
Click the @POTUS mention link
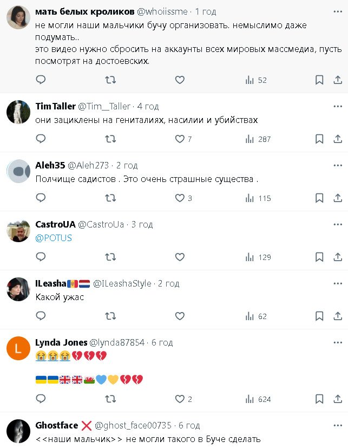click(54, 238)
